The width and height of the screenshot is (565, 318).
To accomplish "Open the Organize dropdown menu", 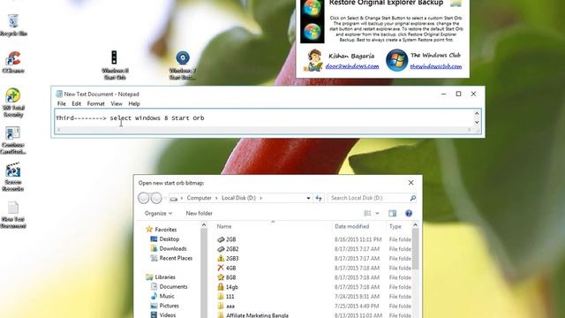I will [x=158, y=214].
